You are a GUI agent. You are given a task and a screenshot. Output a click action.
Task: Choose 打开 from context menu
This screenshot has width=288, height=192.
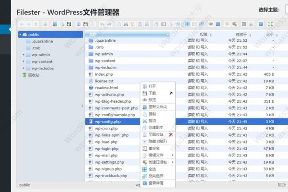click(x=158, y=86)
